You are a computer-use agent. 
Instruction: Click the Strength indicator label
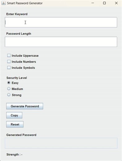(x=14, y=154)
